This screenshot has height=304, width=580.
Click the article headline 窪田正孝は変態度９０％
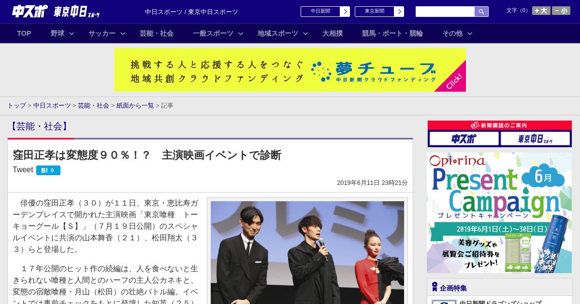point(147,155)
